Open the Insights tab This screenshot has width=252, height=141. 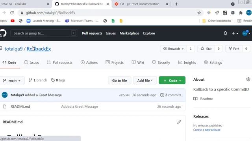[x=187, y=63]
